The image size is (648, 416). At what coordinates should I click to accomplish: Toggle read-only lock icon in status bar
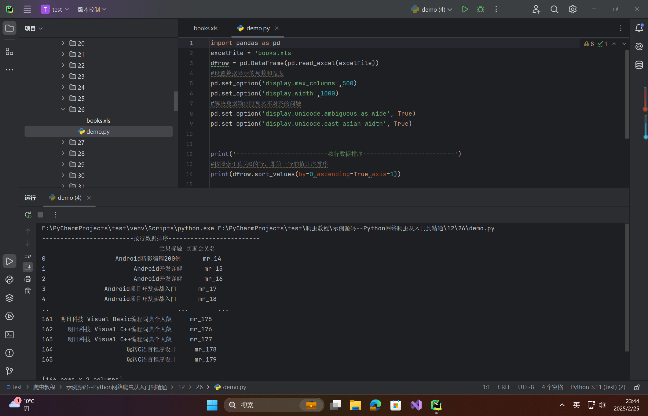pyautogui.click(x=637, y=387)
